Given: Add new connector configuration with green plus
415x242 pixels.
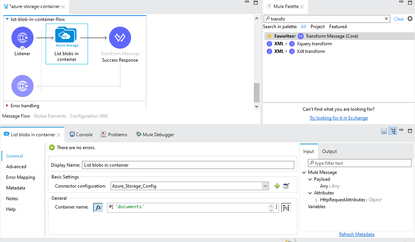Looking at the screenshot, I should (277, 186).
